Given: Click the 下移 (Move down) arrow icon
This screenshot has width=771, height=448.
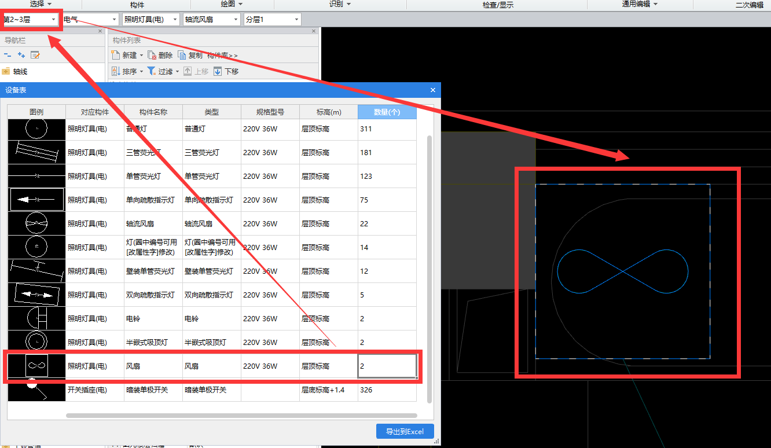Looking at the screenshot, I should coord(218,71).
